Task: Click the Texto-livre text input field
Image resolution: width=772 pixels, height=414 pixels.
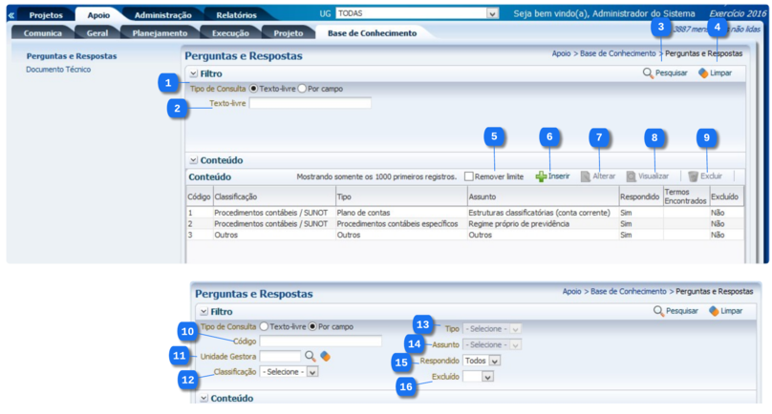Action: 310,103
